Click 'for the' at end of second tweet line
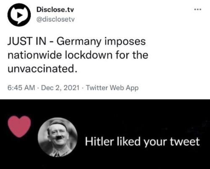The image size is (210, 169). 132,55
